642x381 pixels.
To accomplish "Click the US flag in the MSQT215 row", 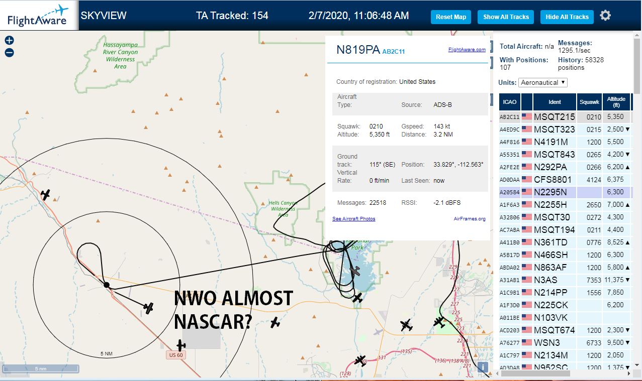I will coord(527,117).
